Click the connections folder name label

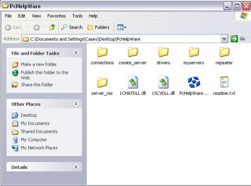102,63
